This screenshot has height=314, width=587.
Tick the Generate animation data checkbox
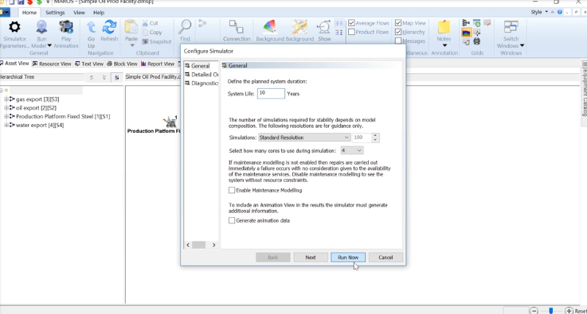pyautogui.click(x=232, y=220)
